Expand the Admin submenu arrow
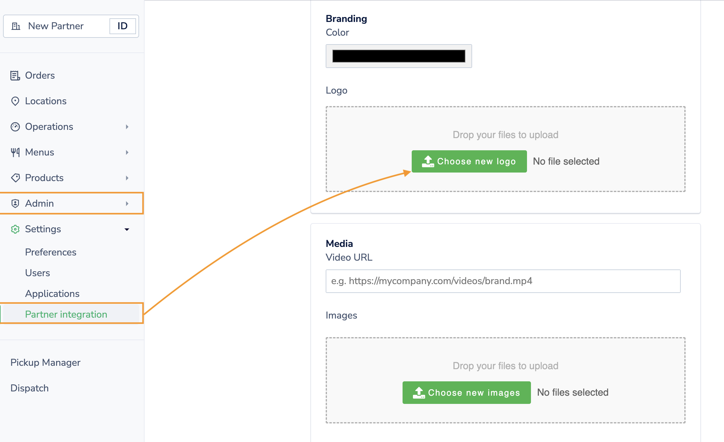 point(127,203)
